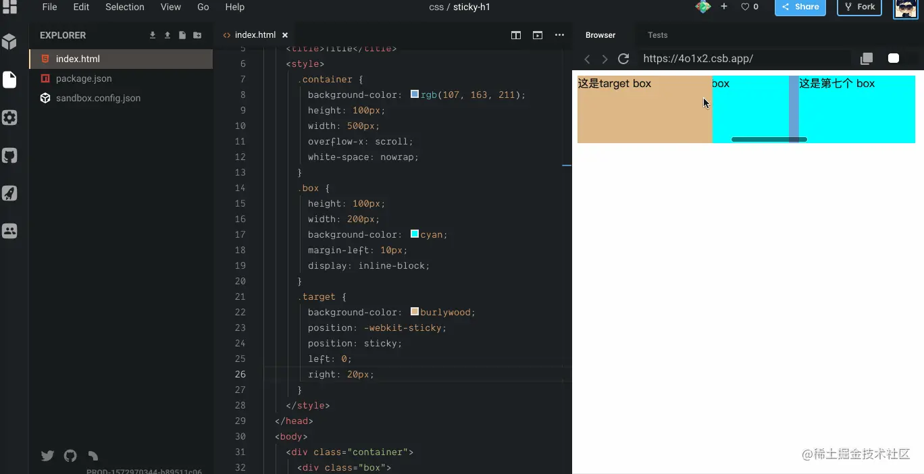Screen dimensions: 924x474
Task: Click the 'overflow-x: scroll;' code line
Action: [360, 141]
